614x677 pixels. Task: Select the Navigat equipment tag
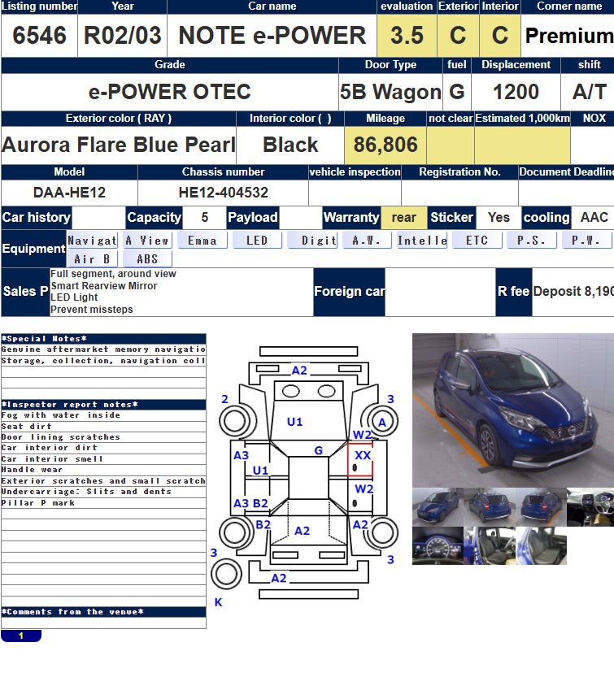coord(92,240)
